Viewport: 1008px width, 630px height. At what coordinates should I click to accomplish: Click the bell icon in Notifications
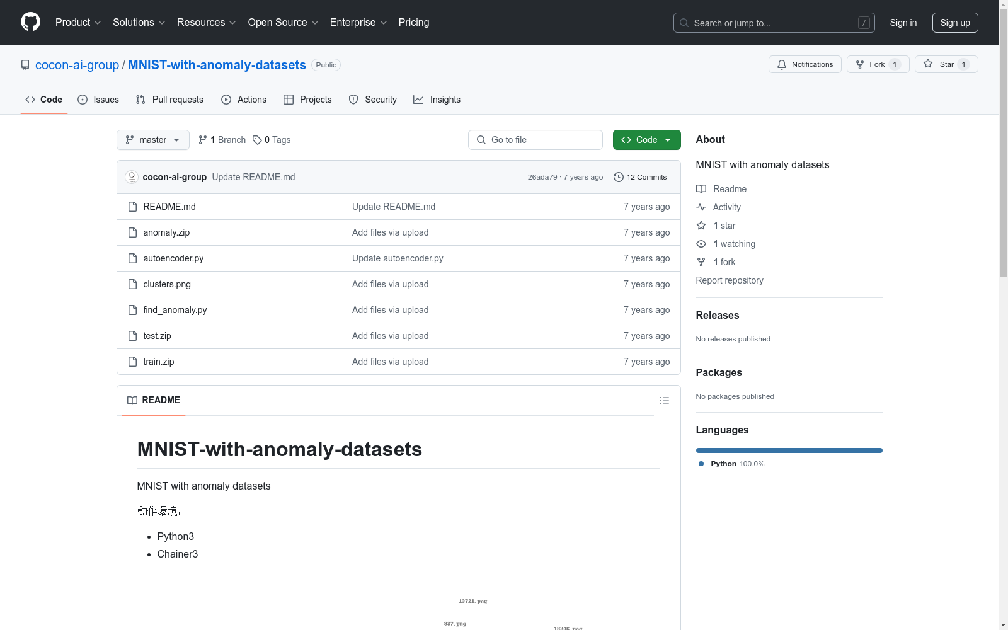coord(782,64)
